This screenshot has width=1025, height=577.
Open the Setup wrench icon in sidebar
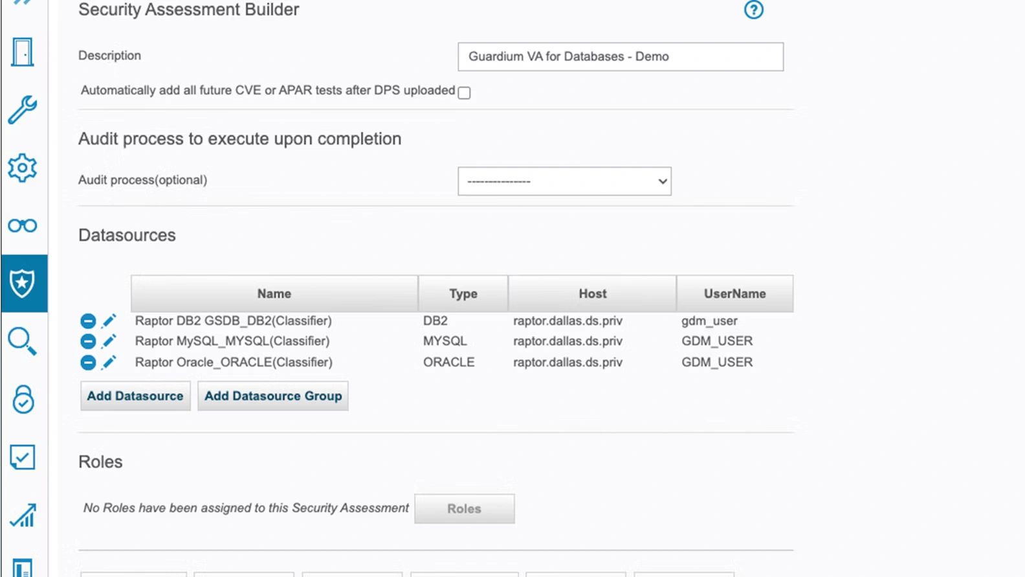pyautogui.click(x=23, y=109)
